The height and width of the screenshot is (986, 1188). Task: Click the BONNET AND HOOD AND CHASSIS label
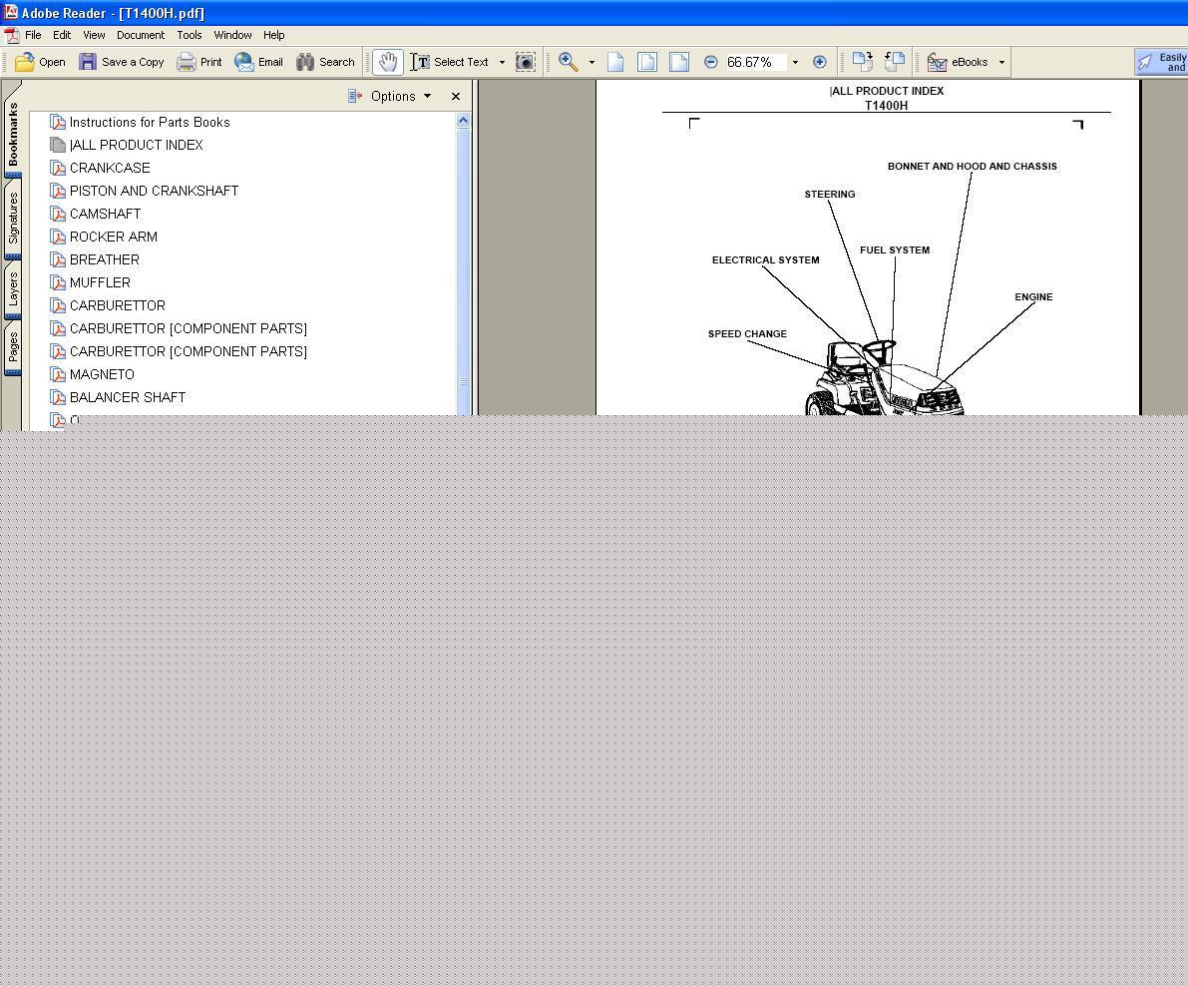point(973,167)
